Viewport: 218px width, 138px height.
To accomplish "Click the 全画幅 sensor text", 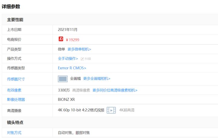I will point(75,79).
